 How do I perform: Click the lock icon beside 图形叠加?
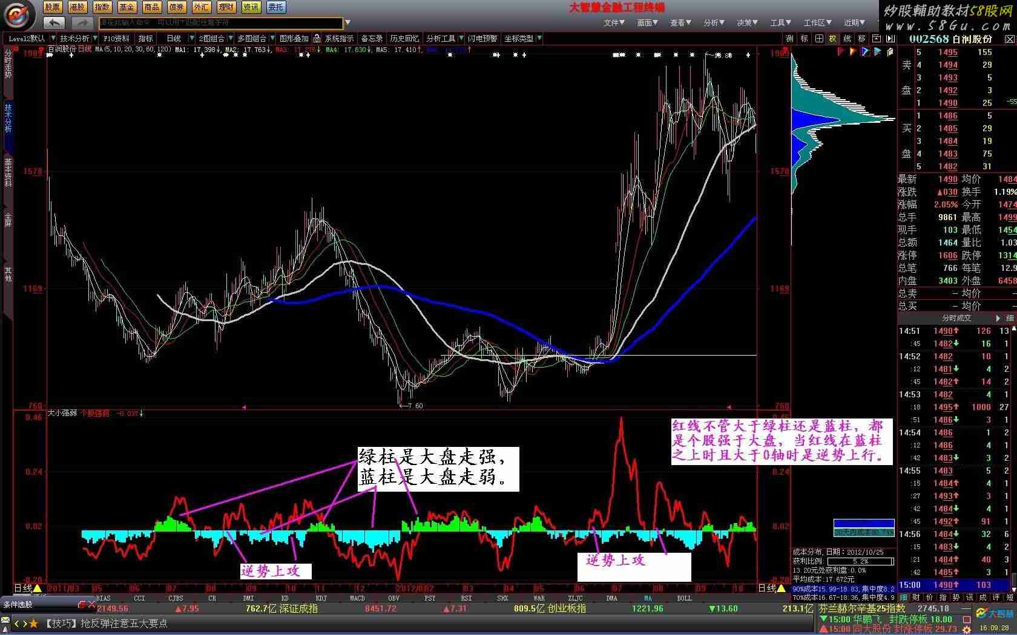(317, 38)
